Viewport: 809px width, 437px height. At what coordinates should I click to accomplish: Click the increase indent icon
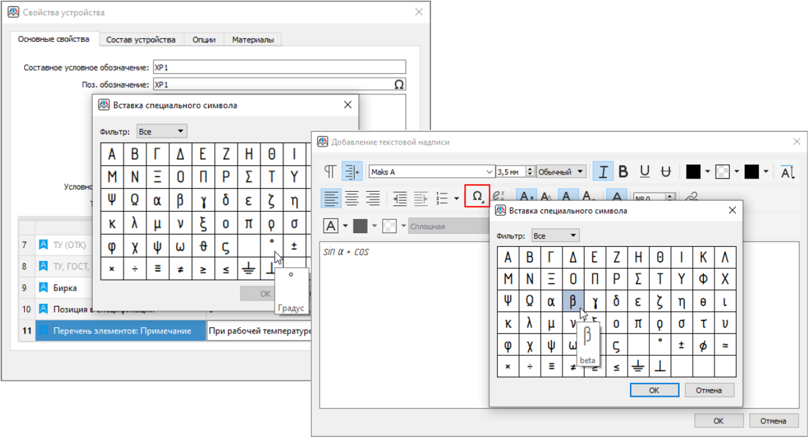[x=400, y=197]
